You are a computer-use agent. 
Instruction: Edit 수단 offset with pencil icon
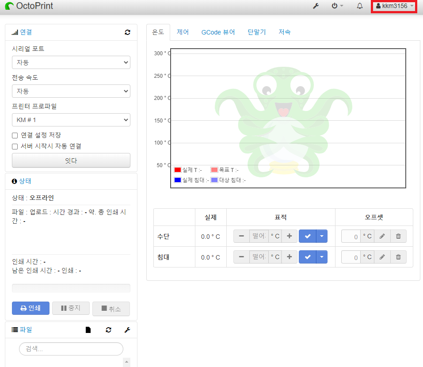(382, 237)
